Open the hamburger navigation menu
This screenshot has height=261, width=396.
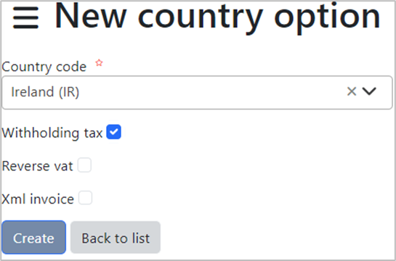click(25, 18)
